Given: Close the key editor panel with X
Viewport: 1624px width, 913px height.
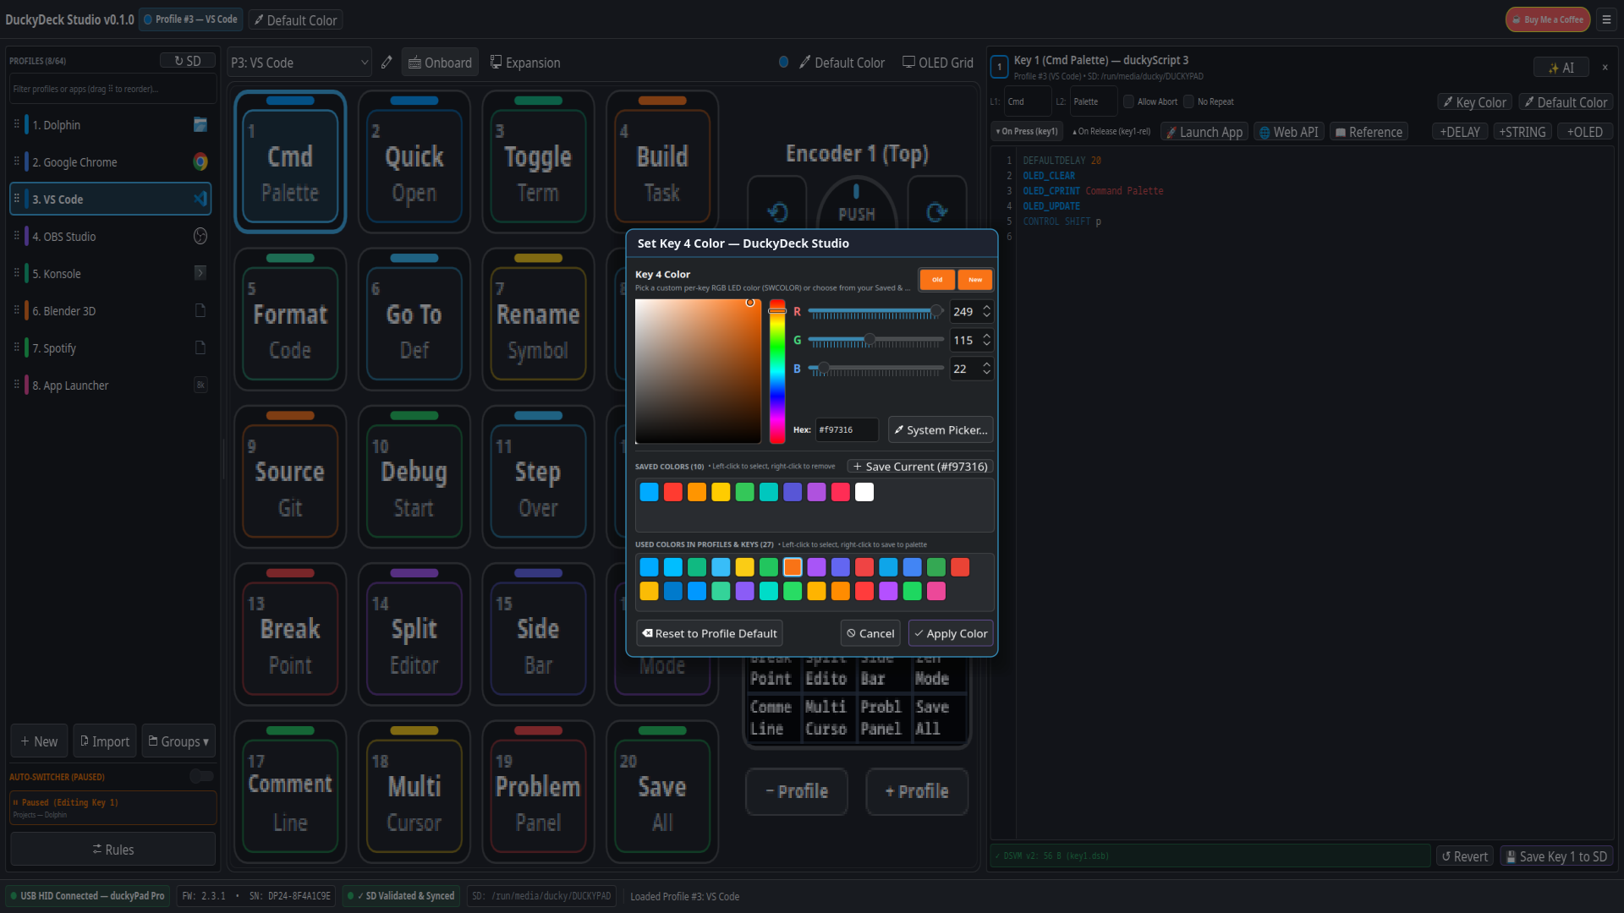Looking at the screenshot, I should click(1605, 68).
